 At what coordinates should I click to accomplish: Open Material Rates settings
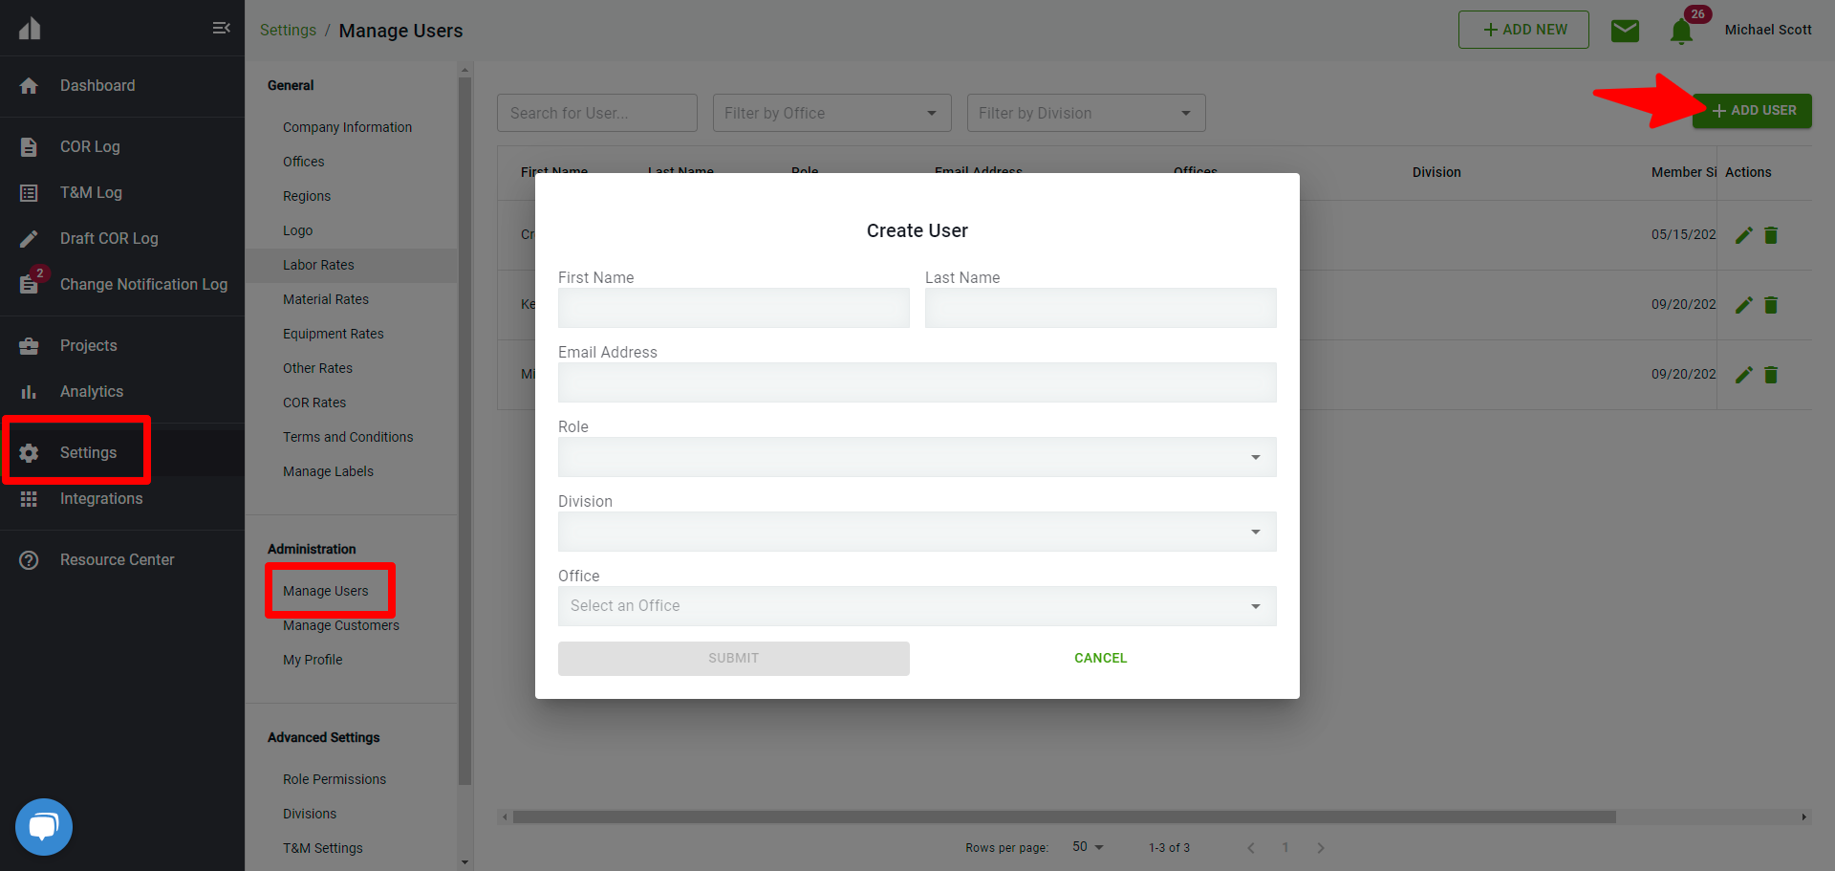[x=326, y=299]
